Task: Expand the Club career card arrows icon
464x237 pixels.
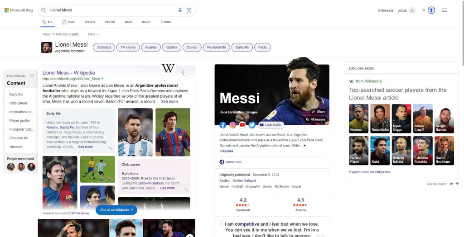Action: tap(186, 190)
